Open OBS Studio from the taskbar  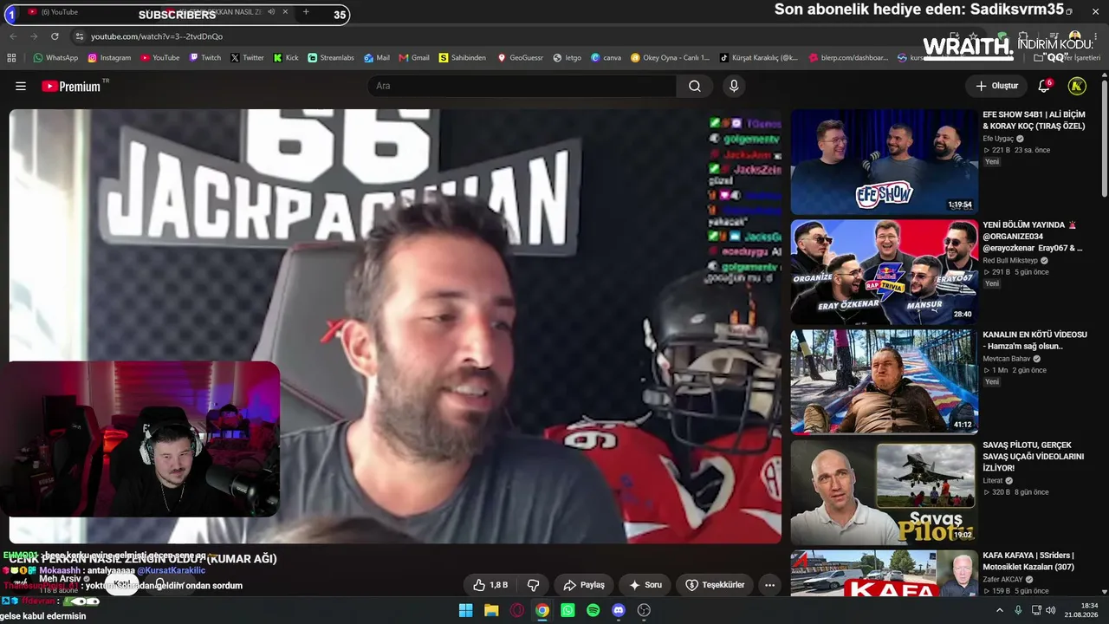644,610
